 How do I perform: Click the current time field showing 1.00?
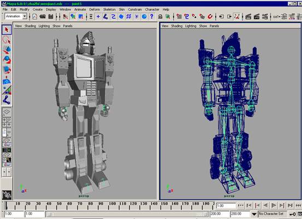[226, 206]
